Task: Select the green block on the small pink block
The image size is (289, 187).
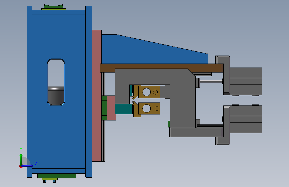Action: [x=105, y=108]
